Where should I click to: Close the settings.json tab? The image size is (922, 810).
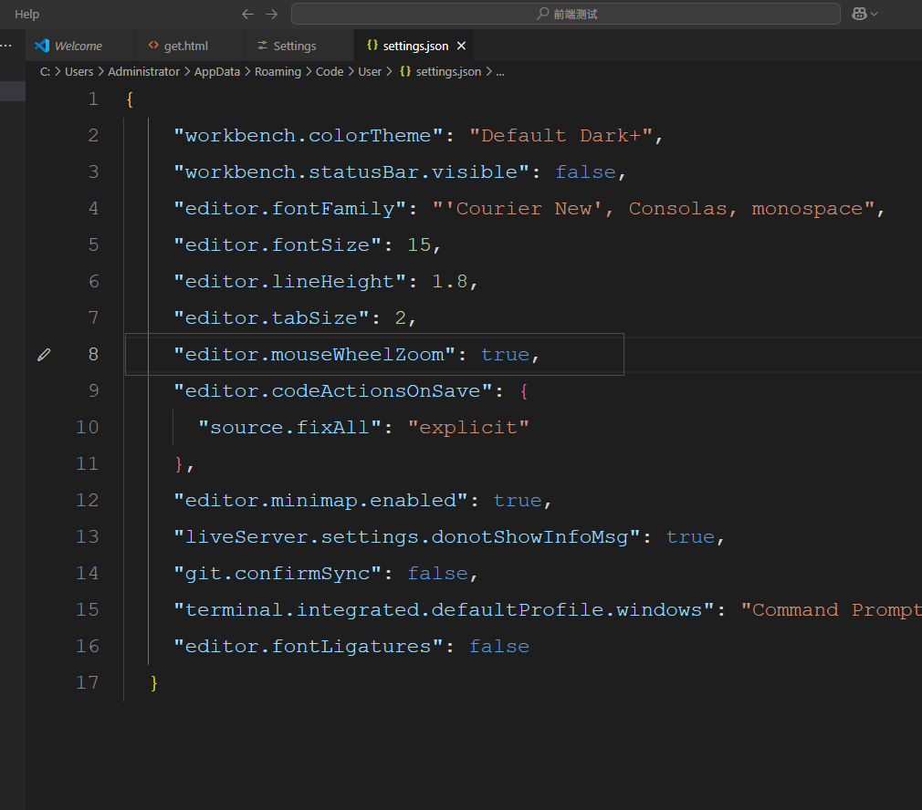(x=462, y=46)
